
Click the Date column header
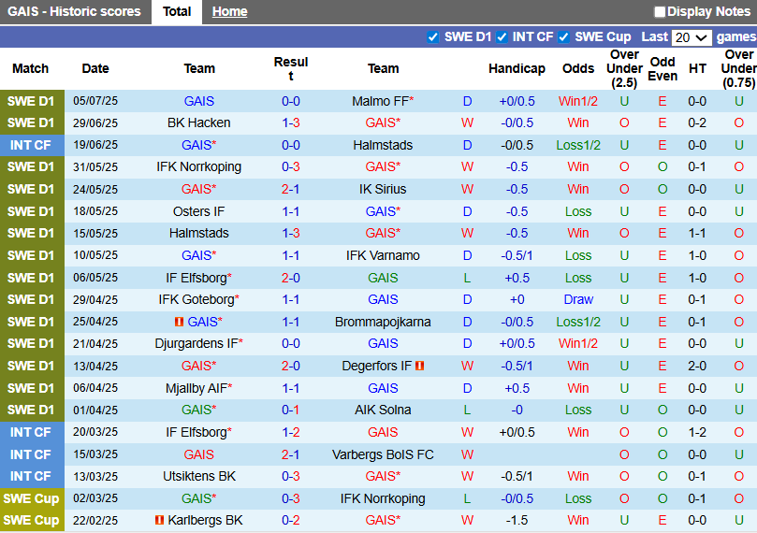point(95,68)
